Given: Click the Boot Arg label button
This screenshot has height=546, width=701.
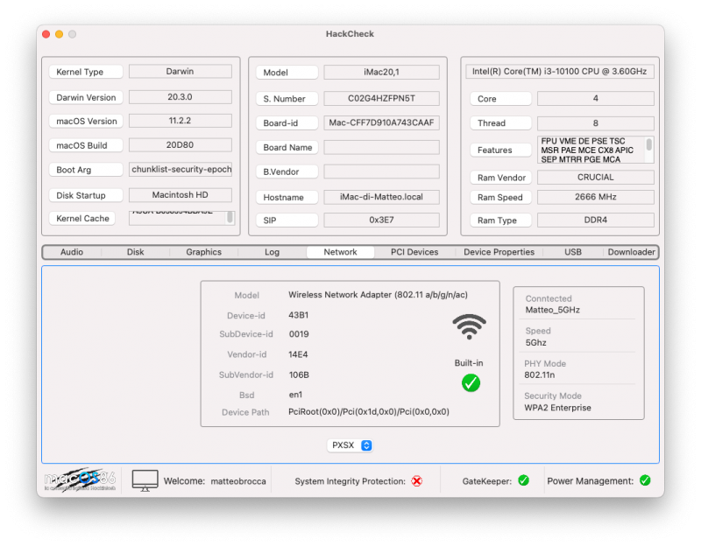Looking at the screenshot, I should (85, 171).
